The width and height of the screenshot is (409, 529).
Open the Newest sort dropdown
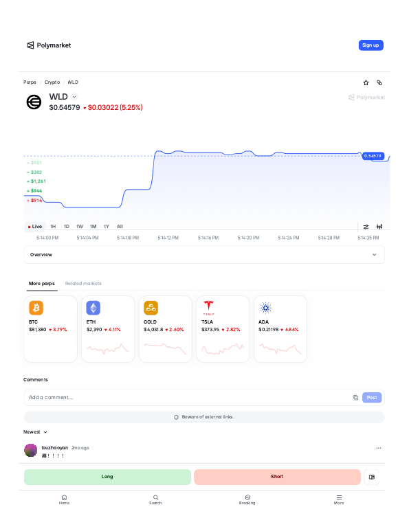(35, 432)
